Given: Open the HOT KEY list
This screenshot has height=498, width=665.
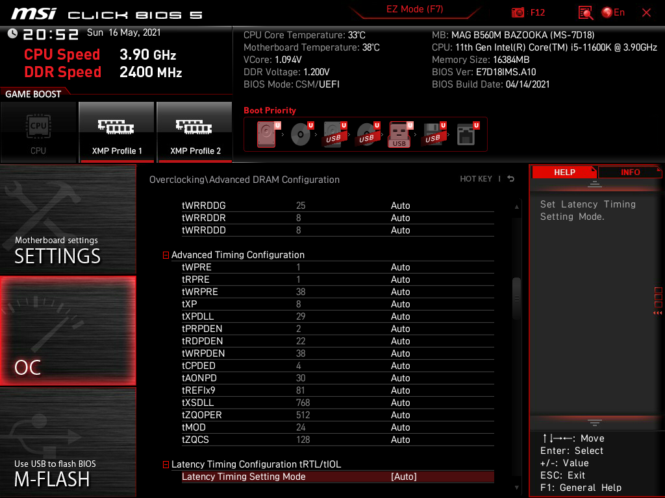Looking at the screenshot, I should pos(476,179).
